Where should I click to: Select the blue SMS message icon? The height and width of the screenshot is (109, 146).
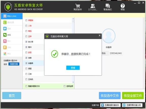5,29
